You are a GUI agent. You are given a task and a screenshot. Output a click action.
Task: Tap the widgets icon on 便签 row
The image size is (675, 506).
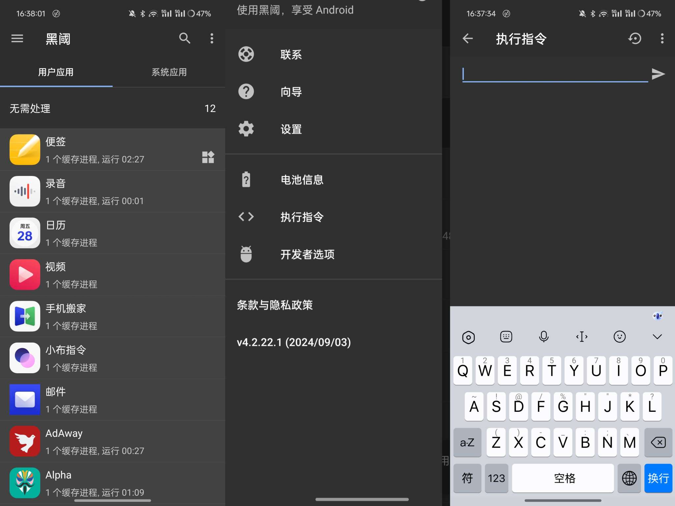coord(208,157)
